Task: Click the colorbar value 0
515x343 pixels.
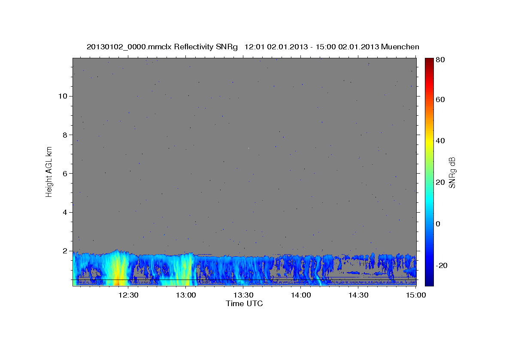Action: click(x=439, y=224)
